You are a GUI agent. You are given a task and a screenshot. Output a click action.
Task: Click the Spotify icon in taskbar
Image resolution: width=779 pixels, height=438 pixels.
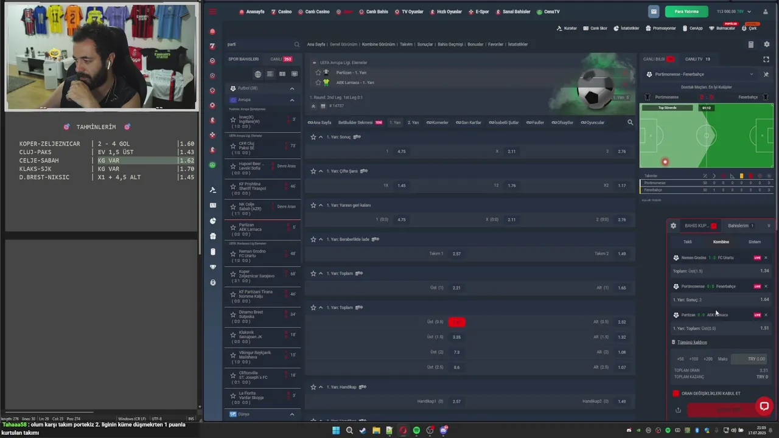tap(416, 431)
